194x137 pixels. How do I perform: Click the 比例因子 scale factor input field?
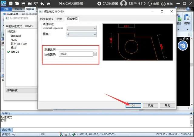tap(75, 54)
